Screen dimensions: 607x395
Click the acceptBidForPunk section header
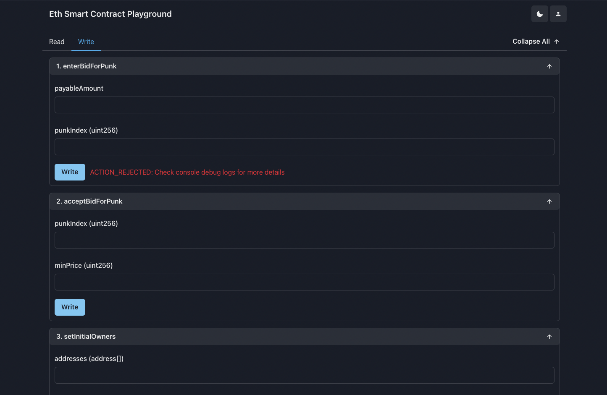click(x=252, y=201)
